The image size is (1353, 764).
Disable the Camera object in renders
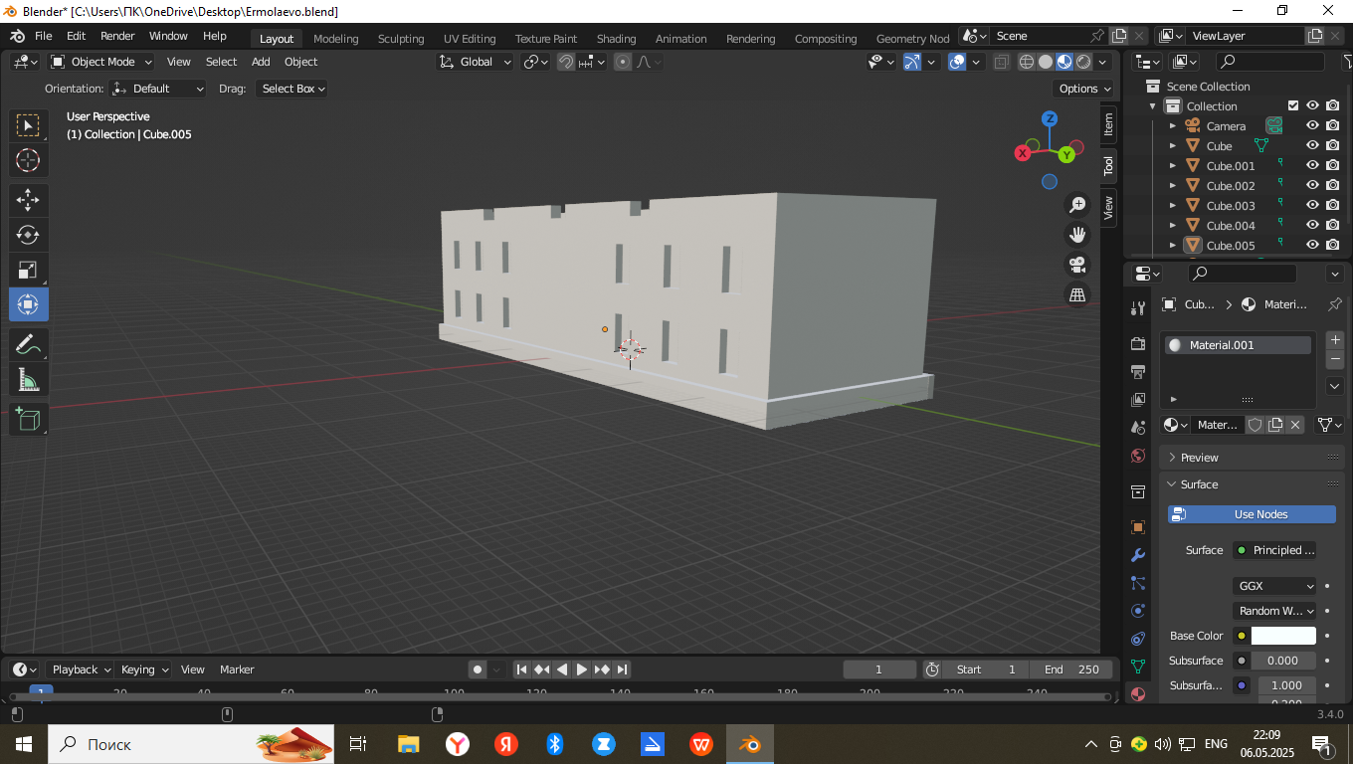pyautogui.click(x=1333, y=125)
